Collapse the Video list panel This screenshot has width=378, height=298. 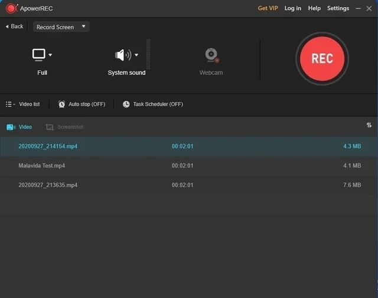click(x=23, y=104)
